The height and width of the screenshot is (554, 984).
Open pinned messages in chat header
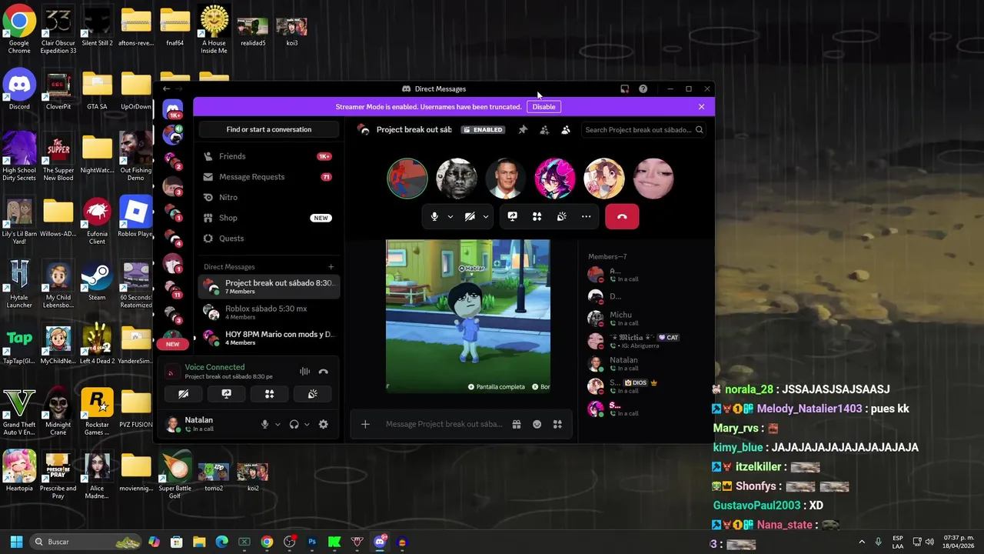point(523,130)
